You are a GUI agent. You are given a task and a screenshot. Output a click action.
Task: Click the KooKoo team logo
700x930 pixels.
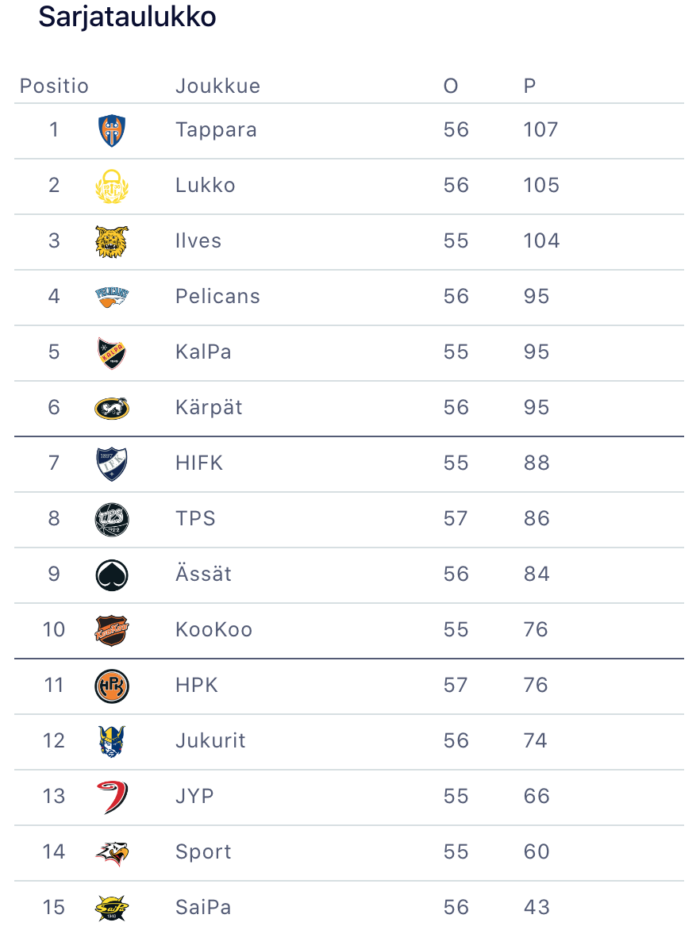[111, 631]
